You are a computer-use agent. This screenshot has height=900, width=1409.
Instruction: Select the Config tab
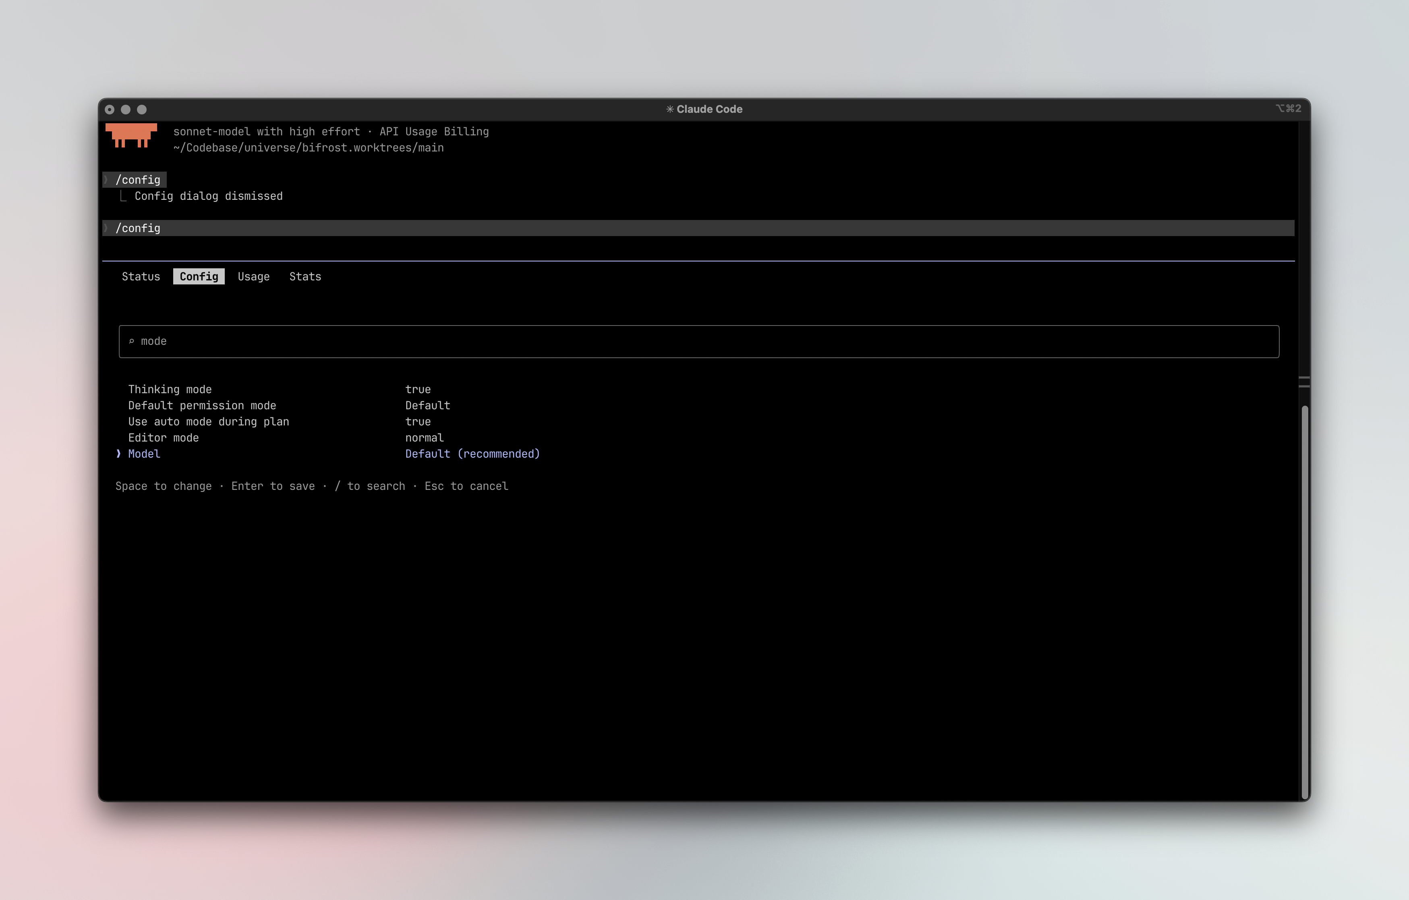[198, 276]
